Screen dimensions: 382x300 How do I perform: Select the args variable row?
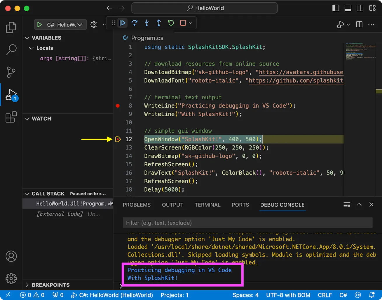click(68, 58)
